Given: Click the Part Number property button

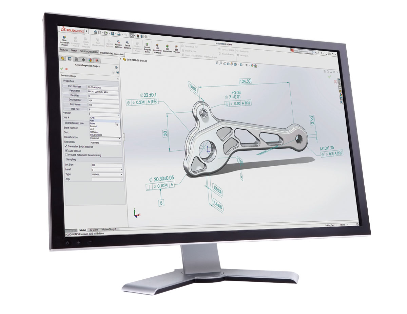Looking at the screenshot, I should (75, 87).
